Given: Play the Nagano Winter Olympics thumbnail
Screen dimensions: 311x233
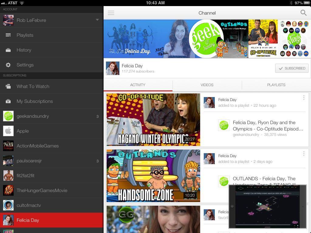Looking at the screenshot, I should click(x=153, y=119).
